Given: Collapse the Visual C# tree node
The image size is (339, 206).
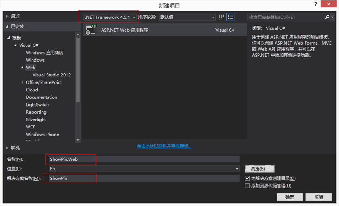Looking at the screenshot, I should click(x=16, y=45).
